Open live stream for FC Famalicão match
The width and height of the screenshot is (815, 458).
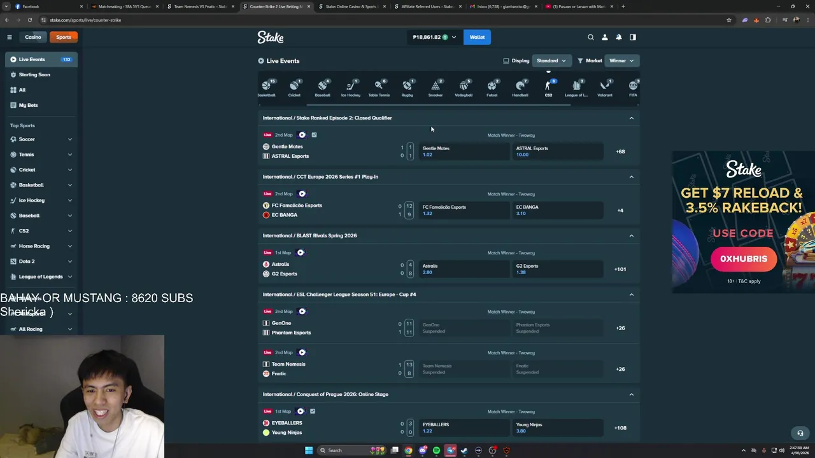tap(302, 194)
